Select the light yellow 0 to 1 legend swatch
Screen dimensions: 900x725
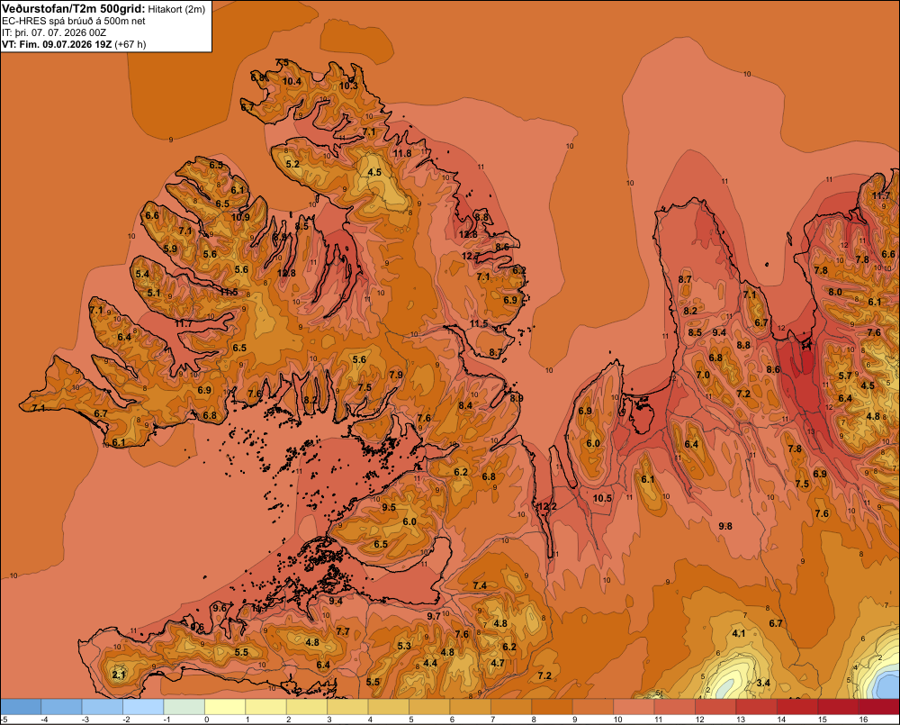pos(225,706)
